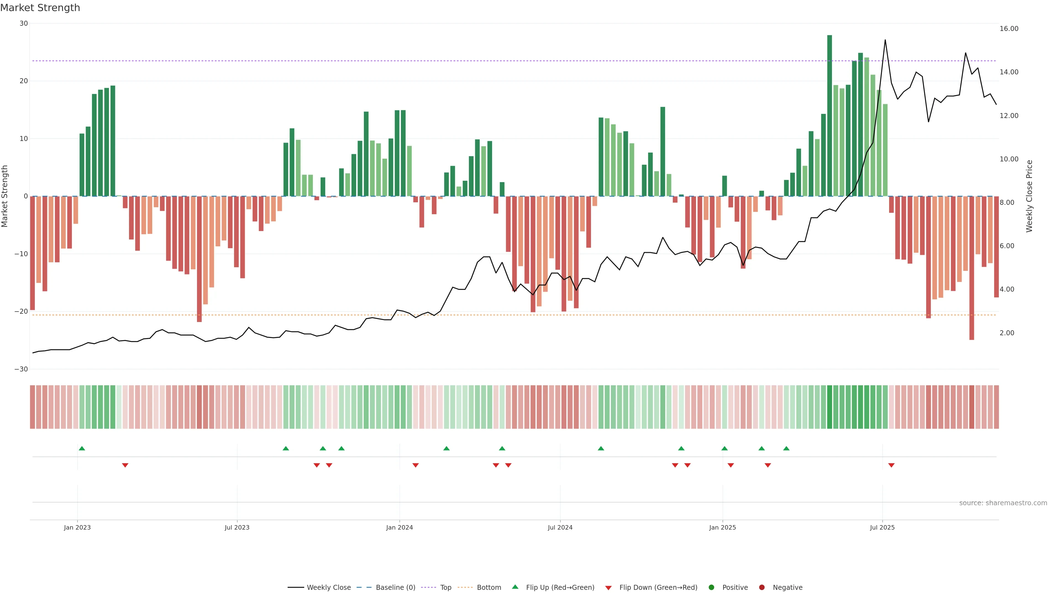The height and width of the screenshot is (597, 1061).
Task: Click the tallest green bar in mid-2025
Action: pyautogui.click(x=829, y=115)
